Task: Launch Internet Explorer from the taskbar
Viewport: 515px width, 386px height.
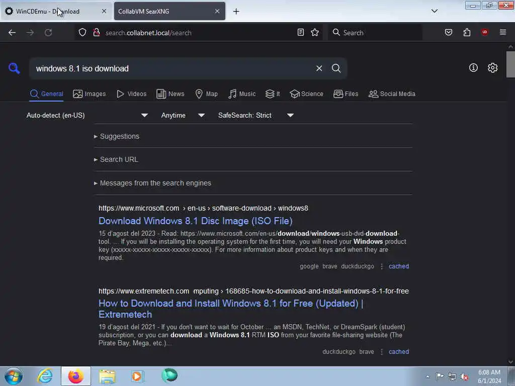Action: click(x=45, y=376)
